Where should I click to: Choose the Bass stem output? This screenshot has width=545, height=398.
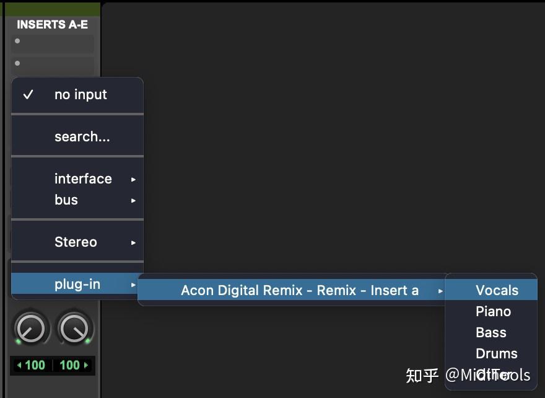[491, 332]
